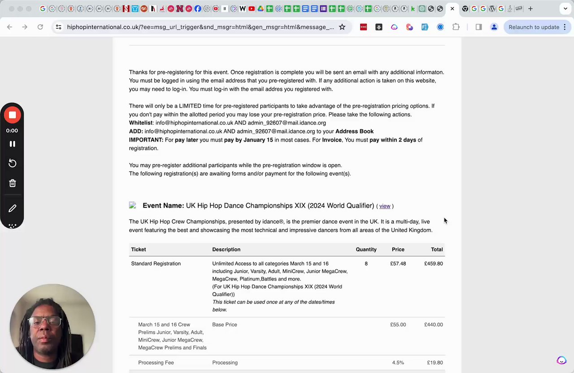The image size is (574, 373).
Task: View site information icon in address bar
Action: [58, 27]
